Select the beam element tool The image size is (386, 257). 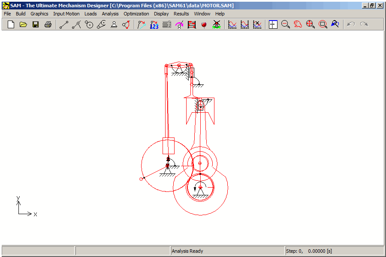(x=64, y=24)
